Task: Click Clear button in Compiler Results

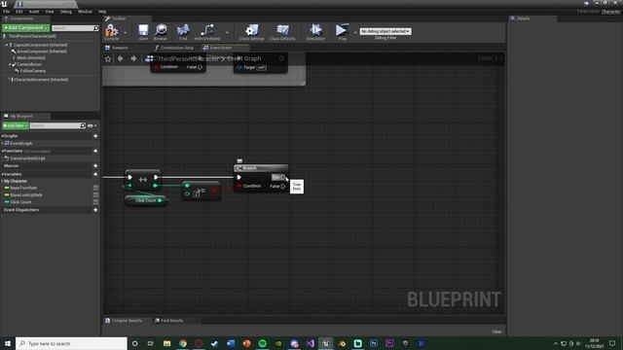Action: pyautogui.click(x=496, y=332)
